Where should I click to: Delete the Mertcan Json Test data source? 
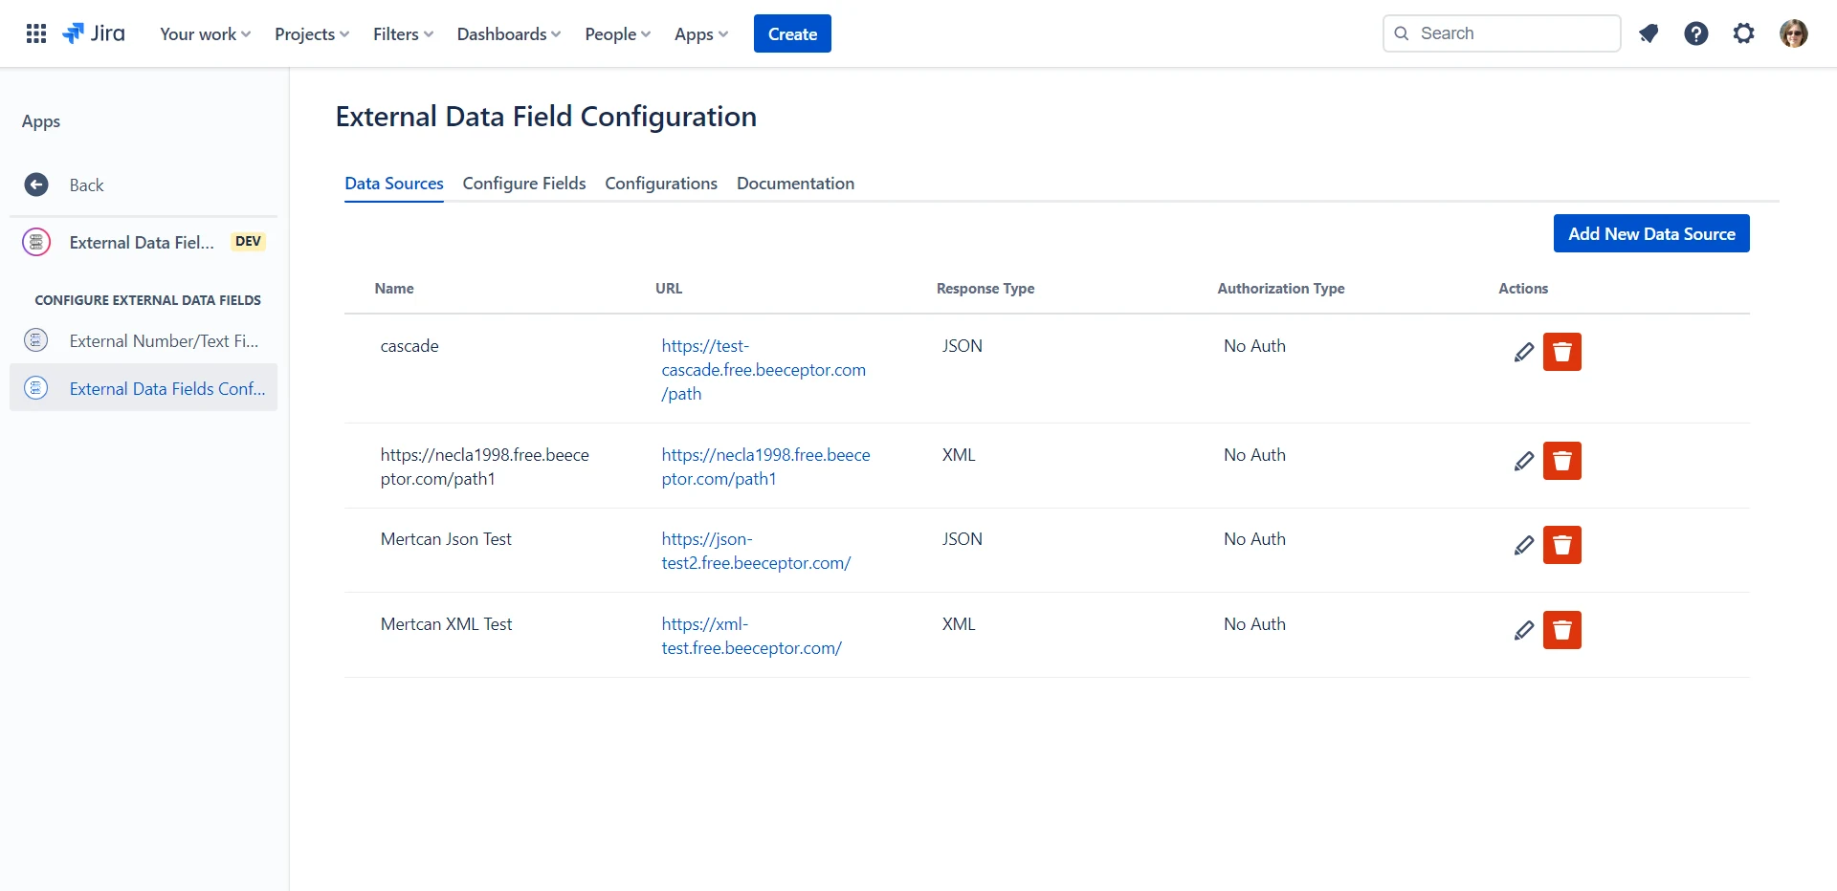point(1562,545)
